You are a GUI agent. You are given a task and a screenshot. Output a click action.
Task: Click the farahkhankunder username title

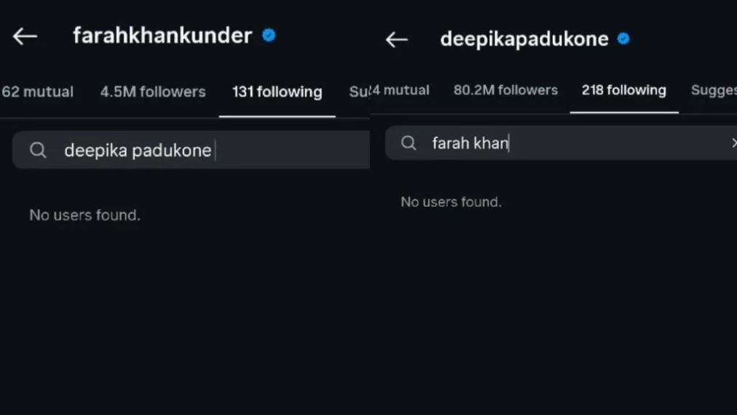162,36
